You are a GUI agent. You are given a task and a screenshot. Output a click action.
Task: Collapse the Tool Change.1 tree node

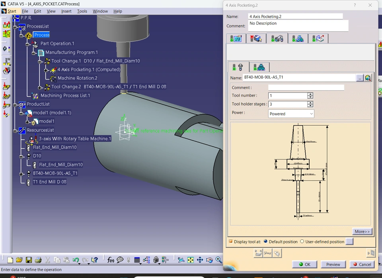tap(40, 61)
